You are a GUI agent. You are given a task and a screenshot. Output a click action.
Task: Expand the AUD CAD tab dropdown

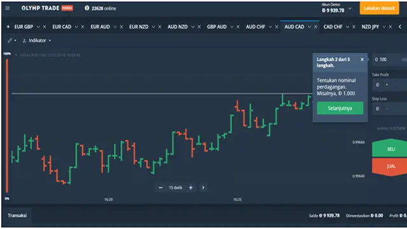click(x=310, y=27)
